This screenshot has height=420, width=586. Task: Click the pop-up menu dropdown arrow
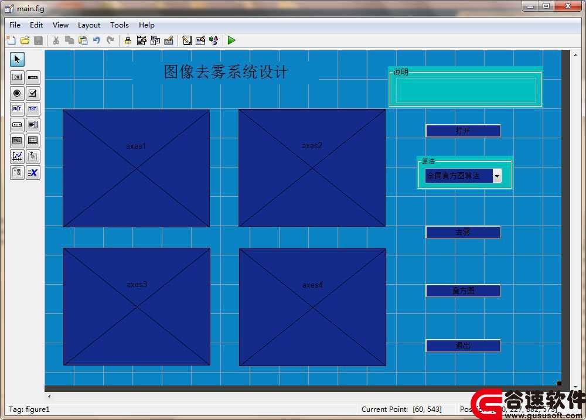pyautogui.click(x=497, y=176)
